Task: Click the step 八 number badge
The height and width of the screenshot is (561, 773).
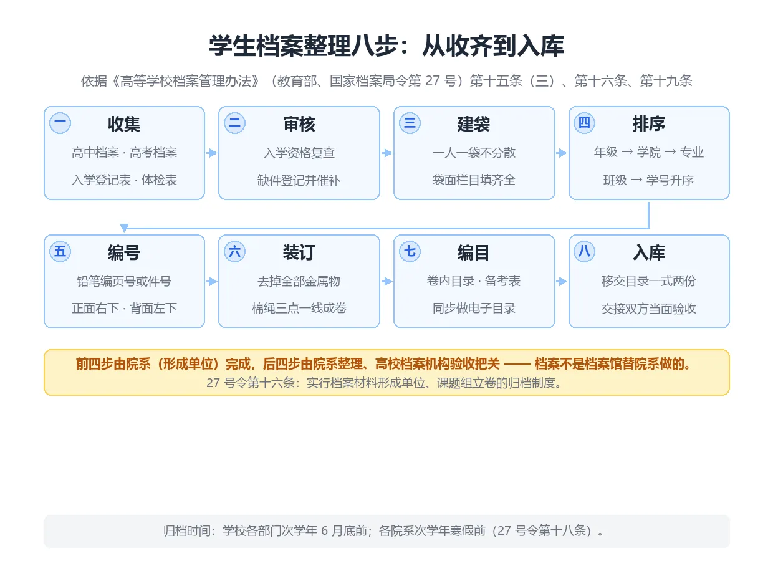Action: click(x=585, y=251)
